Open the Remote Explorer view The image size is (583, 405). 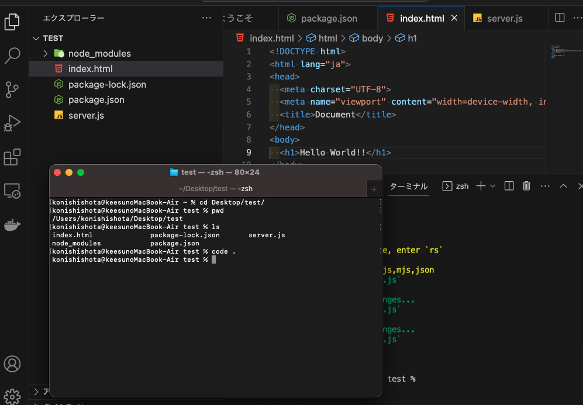point(12,191)
